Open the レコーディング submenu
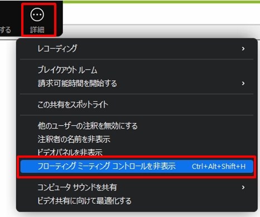The height and width of the screenshot is (217, 260). point(137,49)
